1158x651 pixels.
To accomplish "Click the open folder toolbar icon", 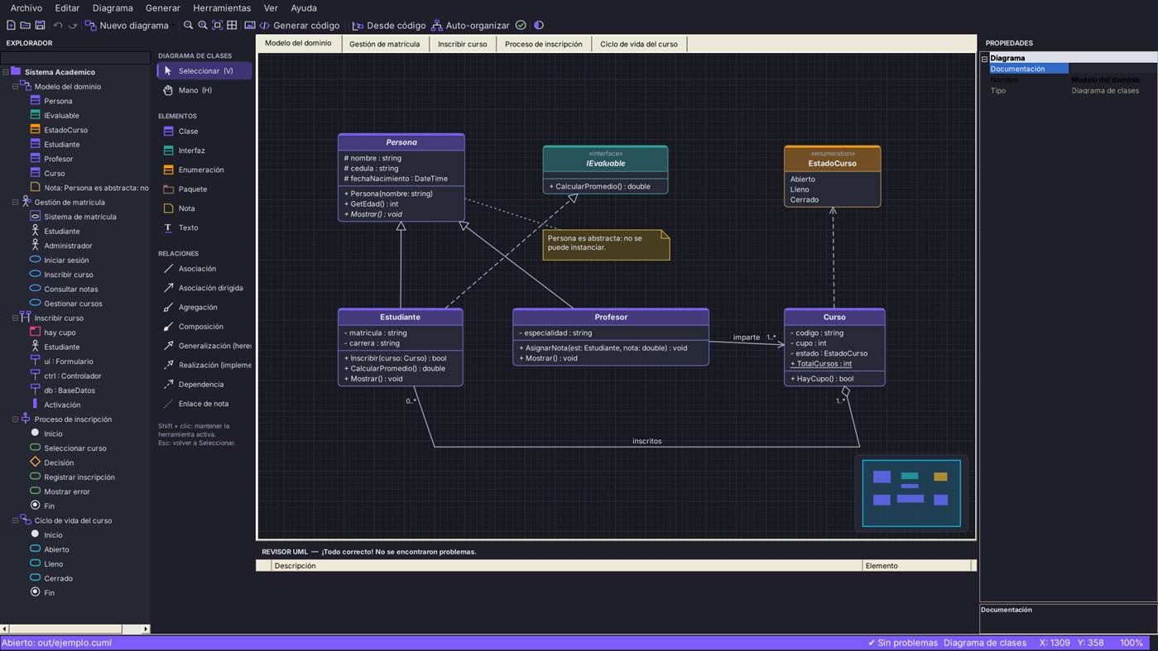I will pyautogui.click(x=25, y=26).
